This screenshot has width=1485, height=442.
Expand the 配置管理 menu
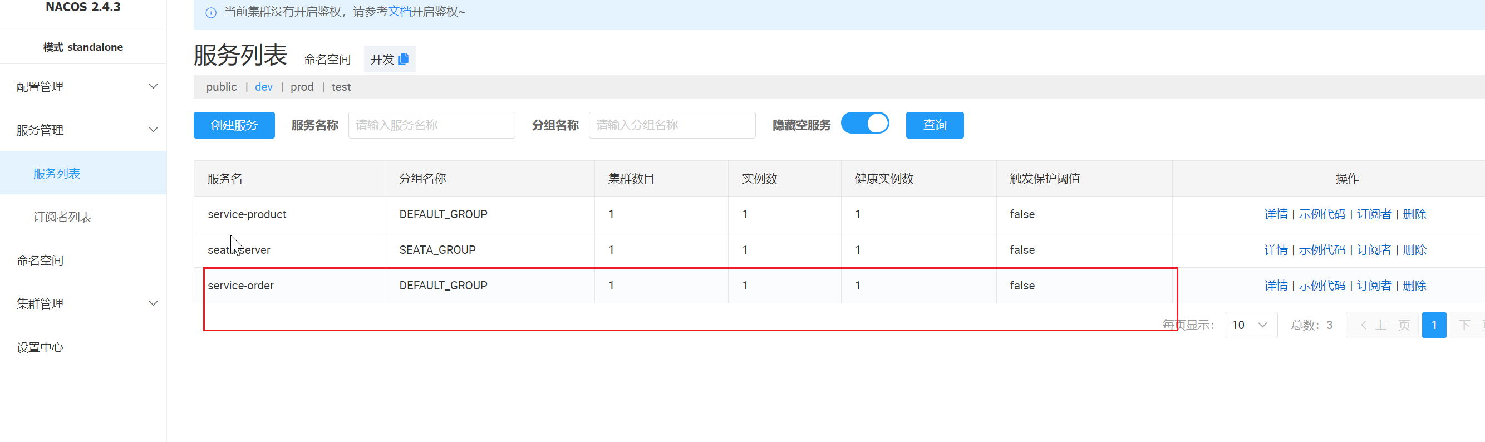coord(83,86)
